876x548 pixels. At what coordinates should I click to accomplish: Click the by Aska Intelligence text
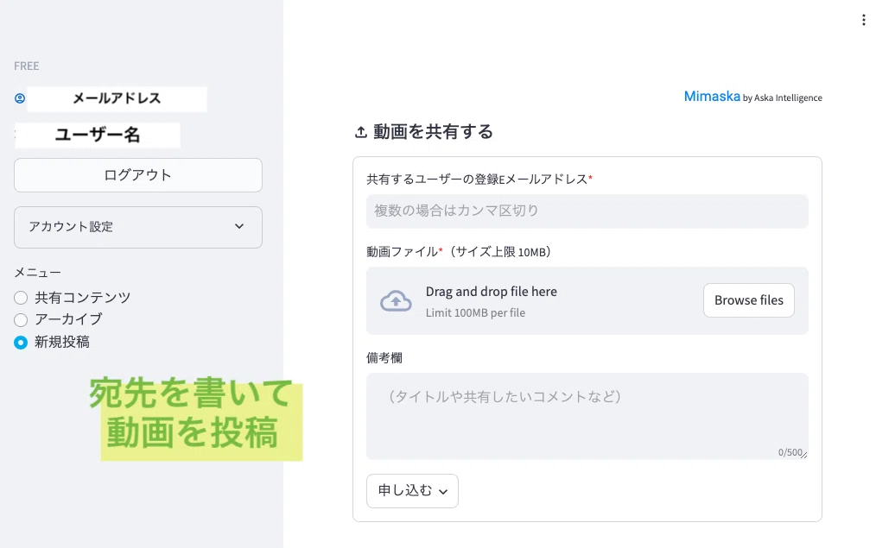(x=782, y=98)
